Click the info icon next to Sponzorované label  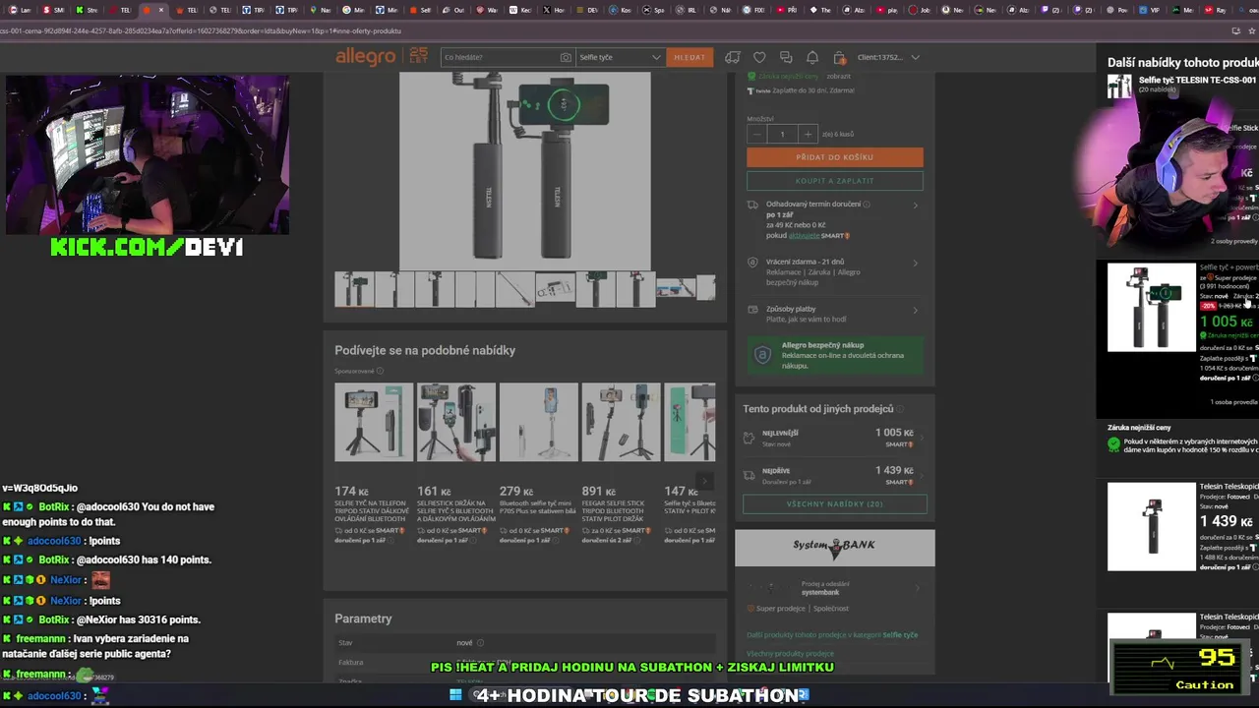tap(381, 371)
